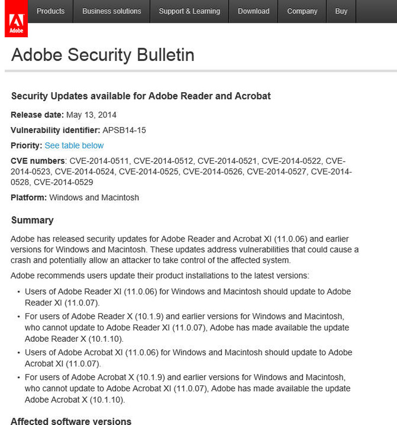
Task: Open the Company menu item
Action: click(302, 11)
